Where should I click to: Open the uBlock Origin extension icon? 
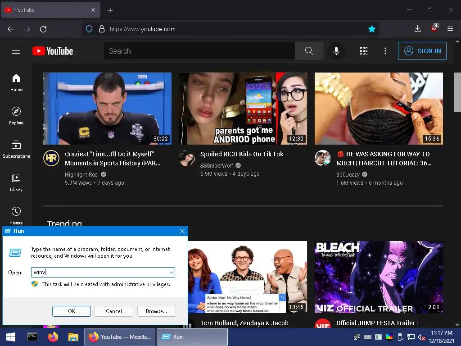434,28
